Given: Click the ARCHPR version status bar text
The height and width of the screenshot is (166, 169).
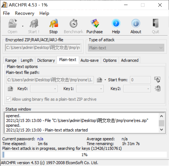Looking at the screenshot, I should click(x=49, y=163).
